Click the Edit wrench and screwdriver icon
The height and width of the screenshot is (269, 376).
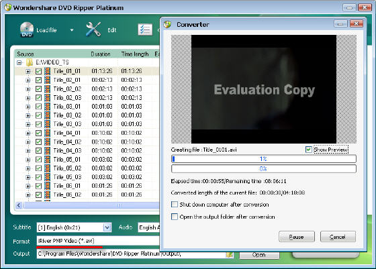tap(93, 30)
